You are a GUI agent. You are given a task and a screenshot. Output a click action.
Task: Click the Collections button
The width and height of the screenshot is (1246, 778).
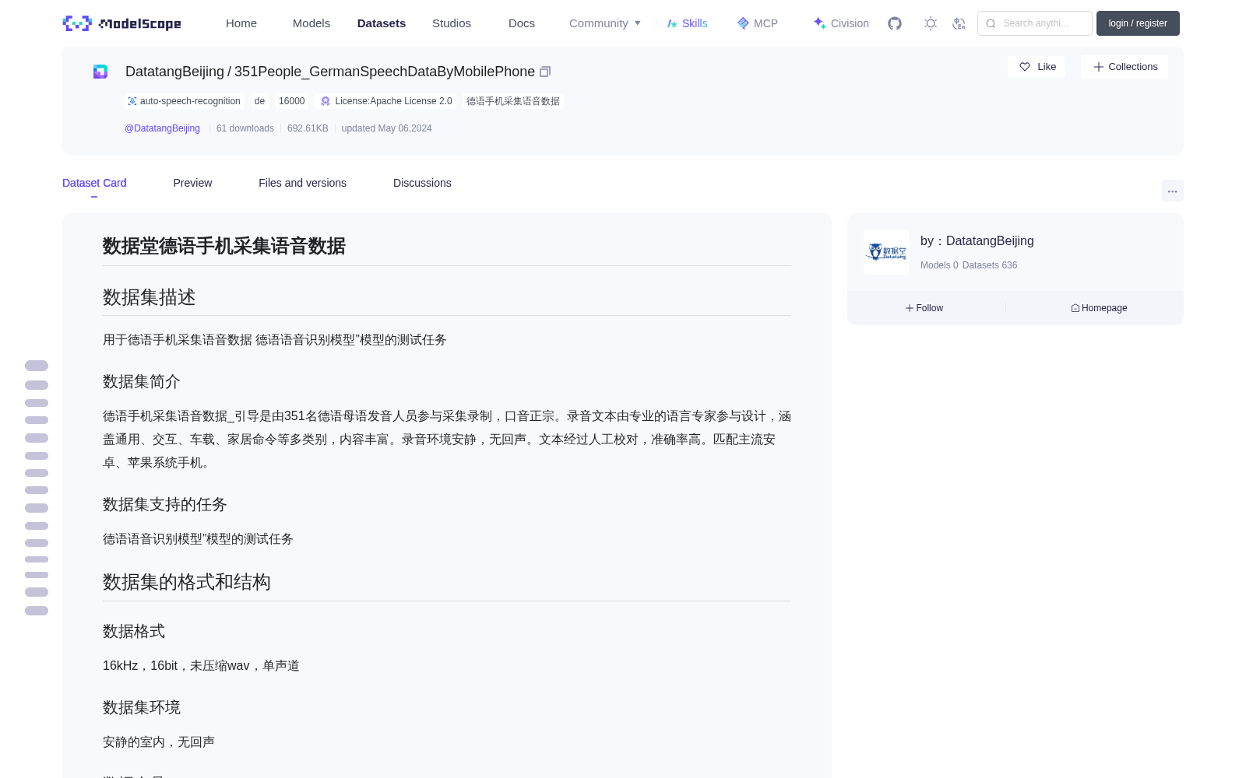click(1125, 67)
